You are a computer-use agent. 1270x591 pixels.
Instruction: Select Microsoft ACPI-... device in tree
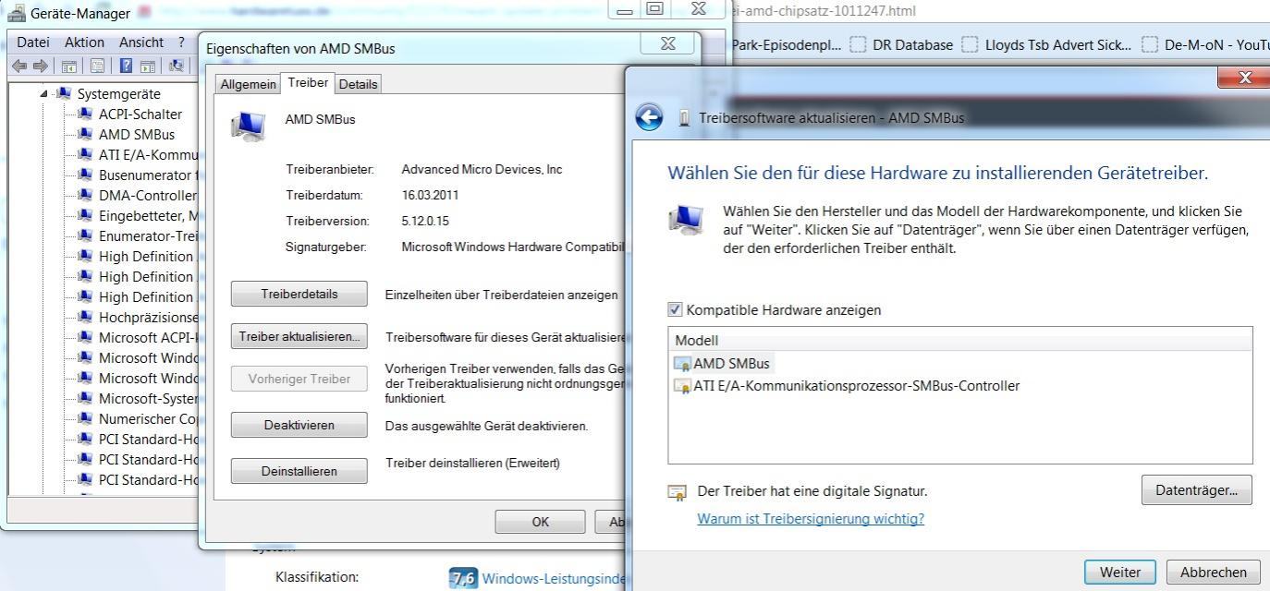pyautogui.click(x=148, y=337)
